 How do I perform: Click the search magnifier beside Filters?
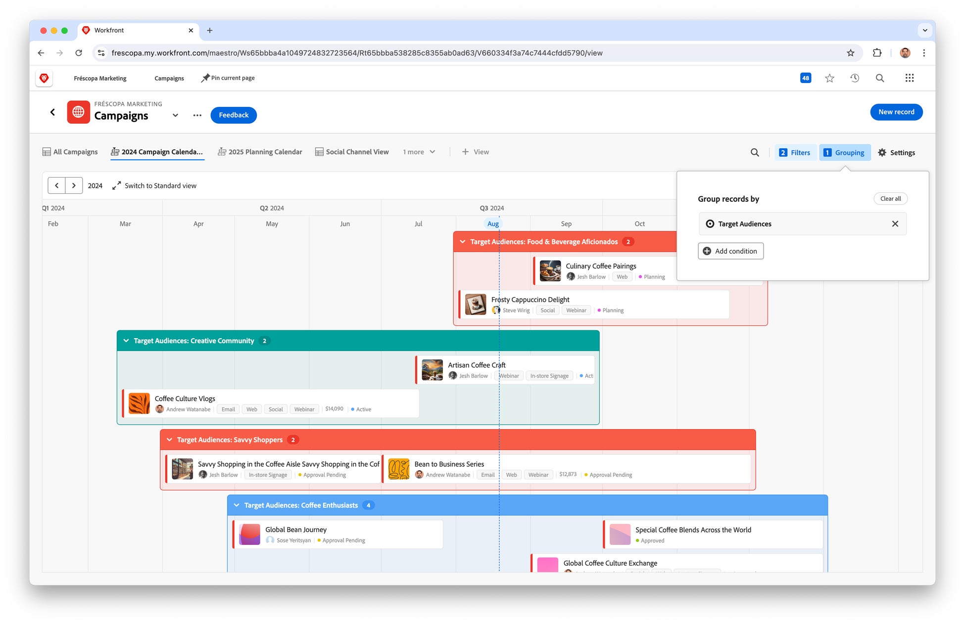(754, 152)
